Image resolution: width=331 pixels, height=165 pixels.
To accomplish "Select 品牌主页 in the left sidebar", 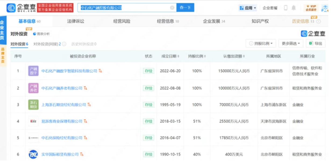I will [3, 55].
